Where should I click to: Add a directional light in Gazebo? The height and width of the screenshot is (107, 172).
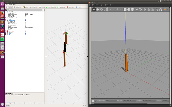(x=144, y=9)
